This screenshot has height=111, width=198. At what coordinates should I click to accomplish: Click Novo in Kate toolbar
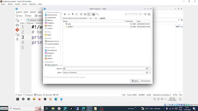[x=19, y=16]
